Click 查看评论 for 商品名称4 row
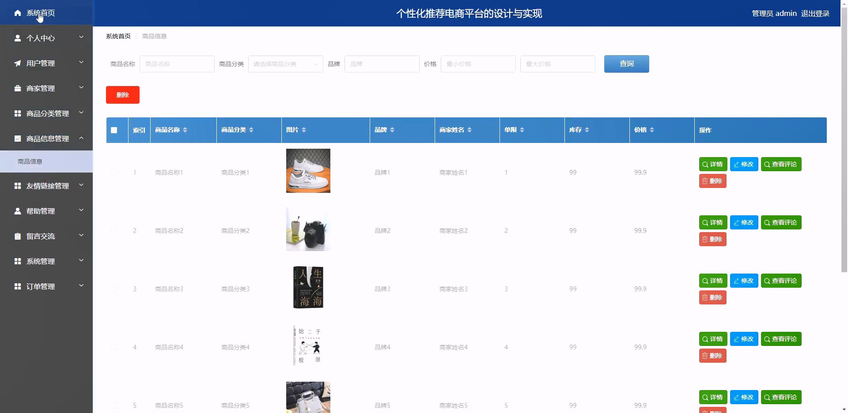Image resolution: width=848 pixels, height=413 pixels. pyautogui.click(x=781, y=339)
